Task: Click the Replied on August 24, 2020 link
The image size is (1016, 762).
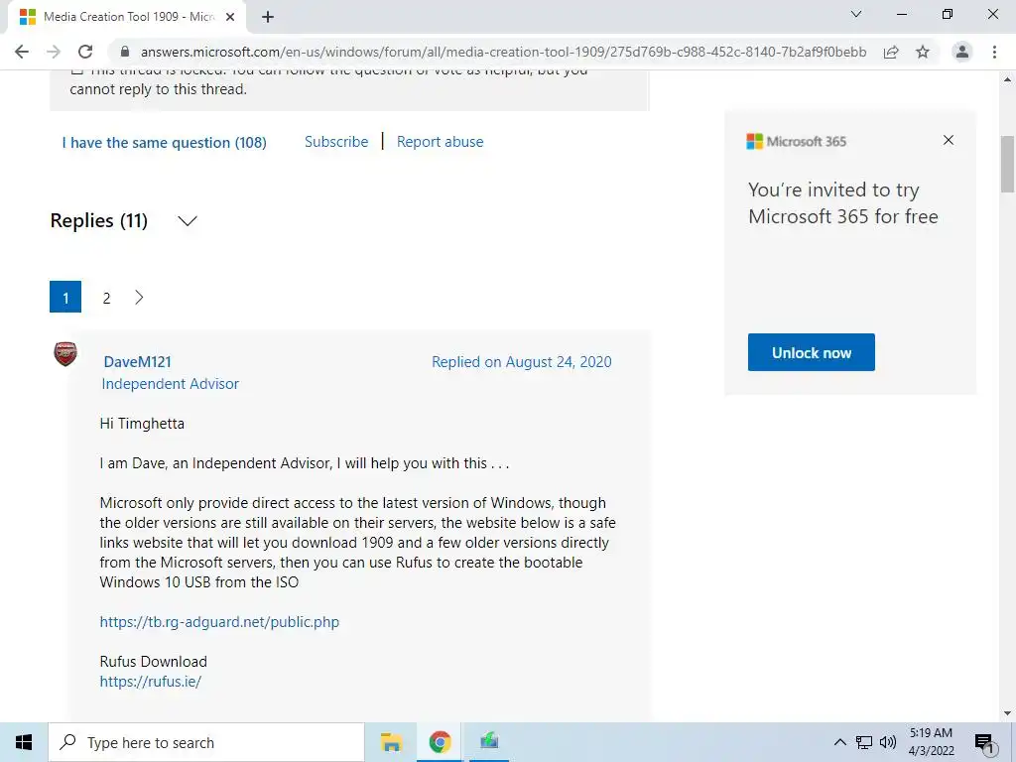Action: [522, 361]
